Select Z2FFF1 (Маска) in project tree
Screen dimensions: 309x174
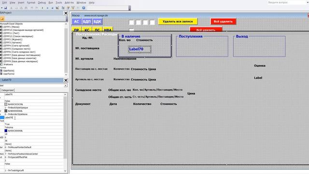pos(11,27)
